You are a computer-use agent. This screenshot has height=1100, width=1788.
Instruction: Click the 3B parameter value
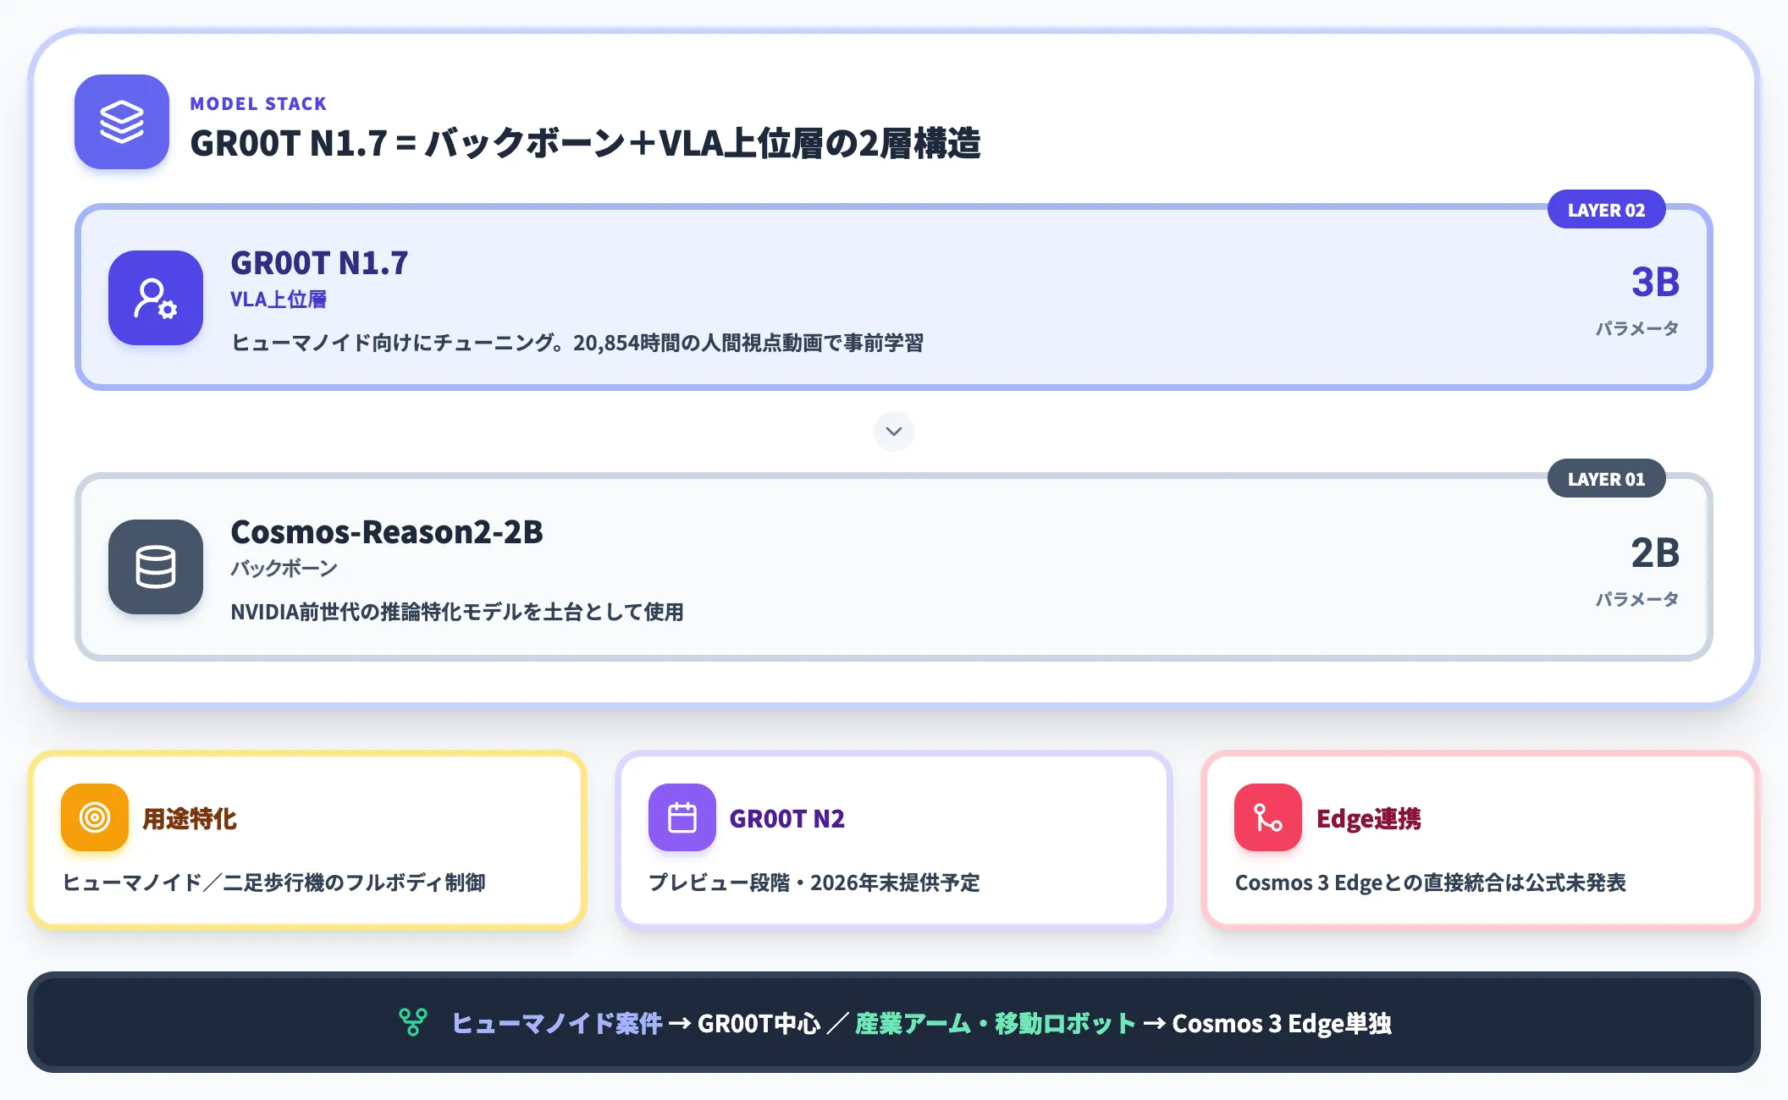[1655, 282]
